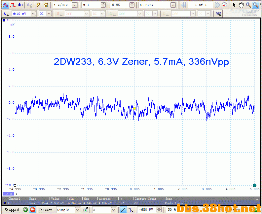Click the greyed signal generator icon
Viewport: 262px width, 214px height.
pyautogui.click(x=29, y=5)
